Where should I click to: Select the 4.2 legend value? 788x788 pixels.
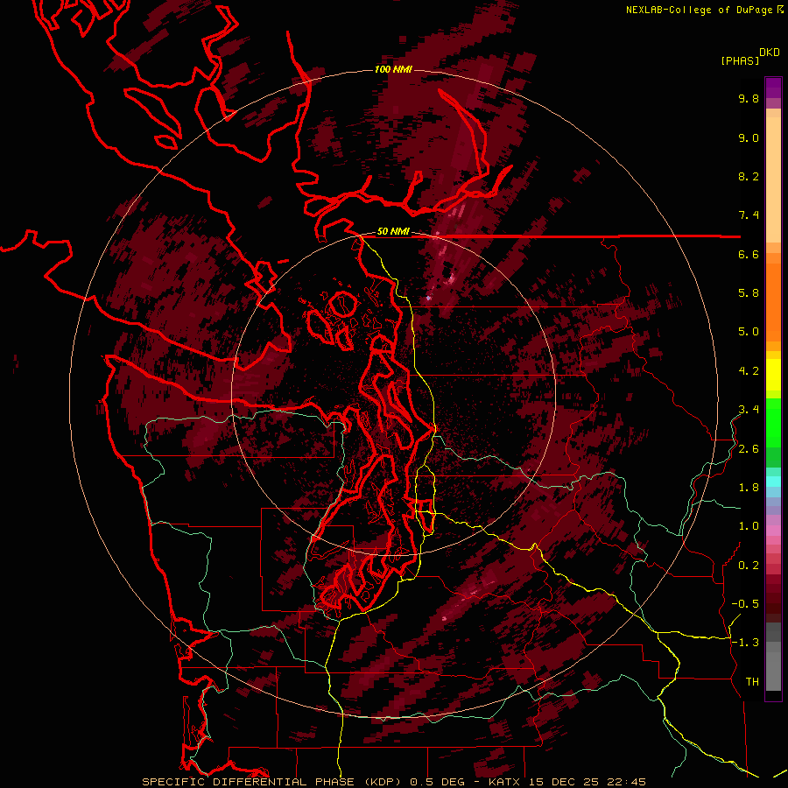tap(749, 371)
